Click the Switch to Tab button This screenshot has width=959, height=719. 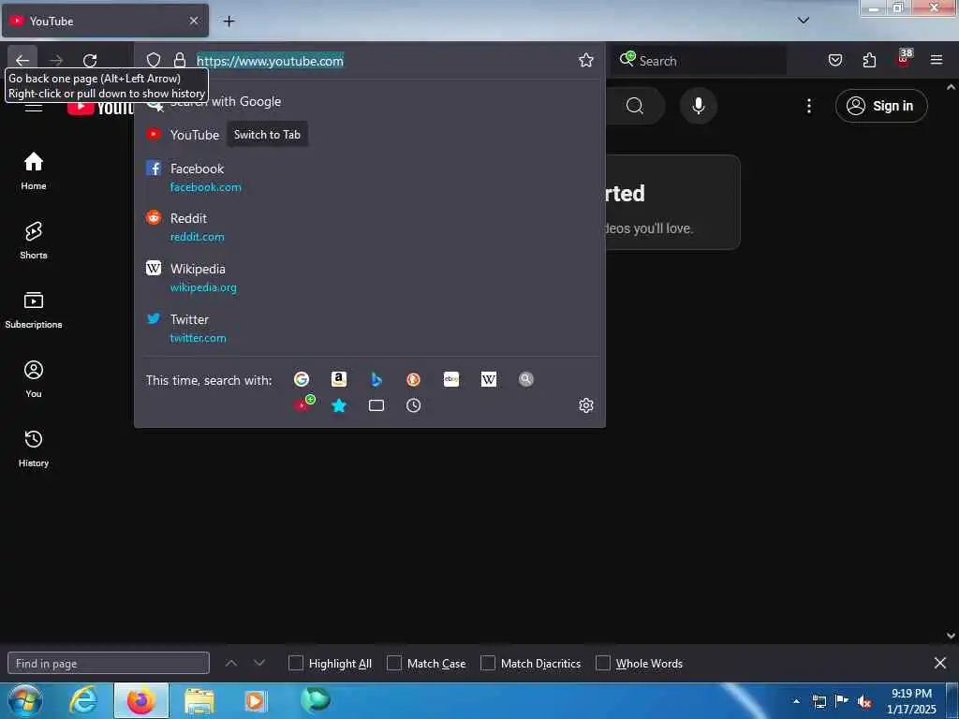tap(267, 135)
